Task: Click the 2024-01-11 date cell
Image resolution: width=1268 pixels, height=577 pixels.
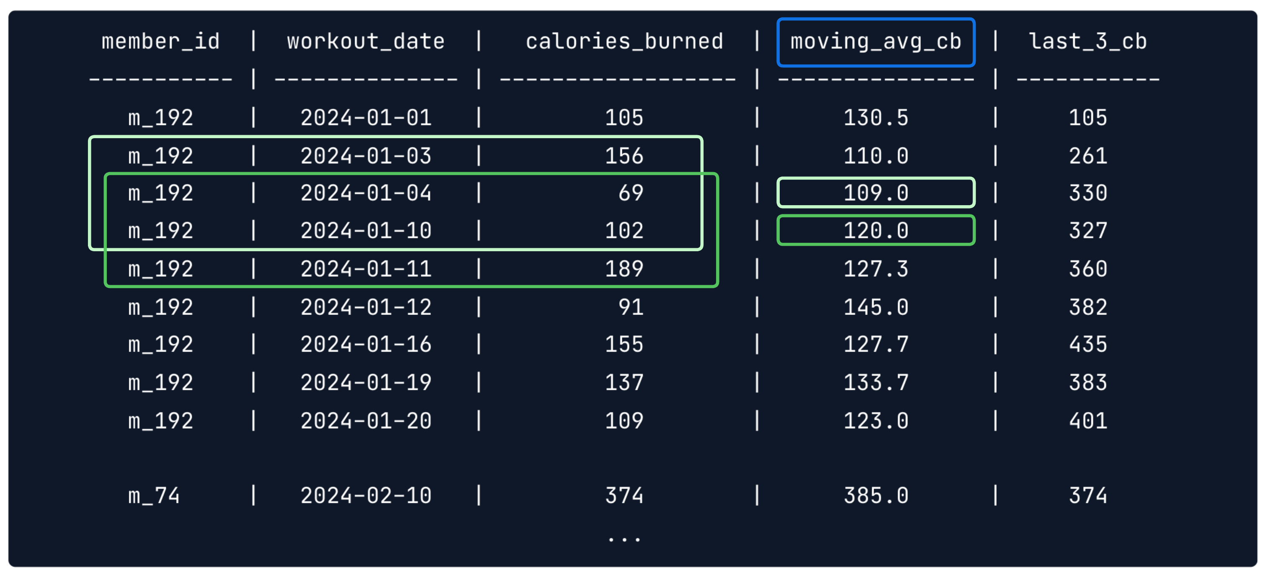Action: tap(366, 269)
